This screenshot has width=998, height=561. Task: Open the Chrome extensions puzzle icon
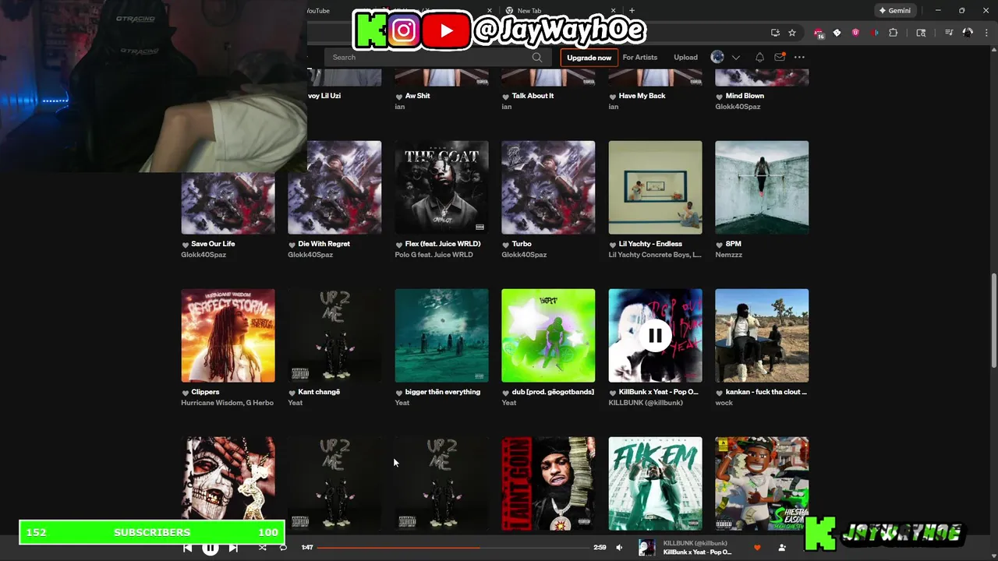coord(894,33)
